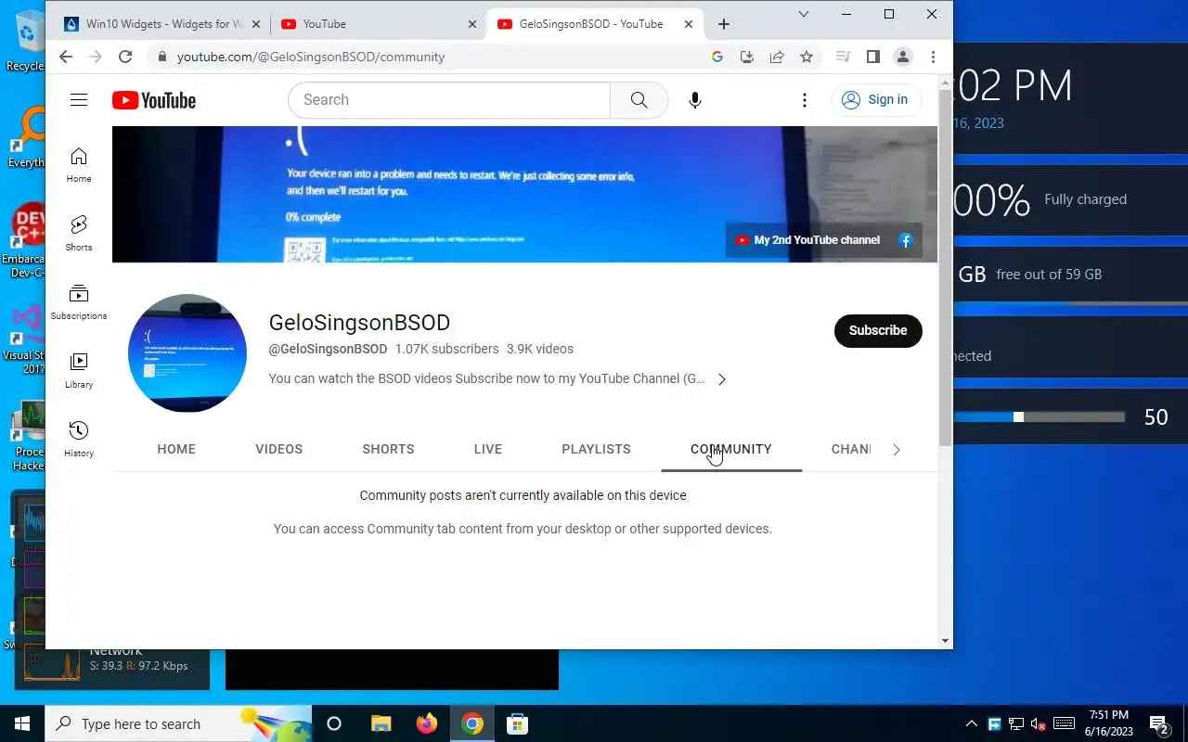Open Library in the YouTube sidebar
The height and width of the screenshot is (742, 1188).
79,371
